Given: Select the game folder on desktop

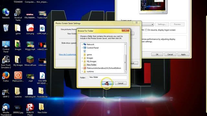Looking at the screenshot, I should click(18, 29).
